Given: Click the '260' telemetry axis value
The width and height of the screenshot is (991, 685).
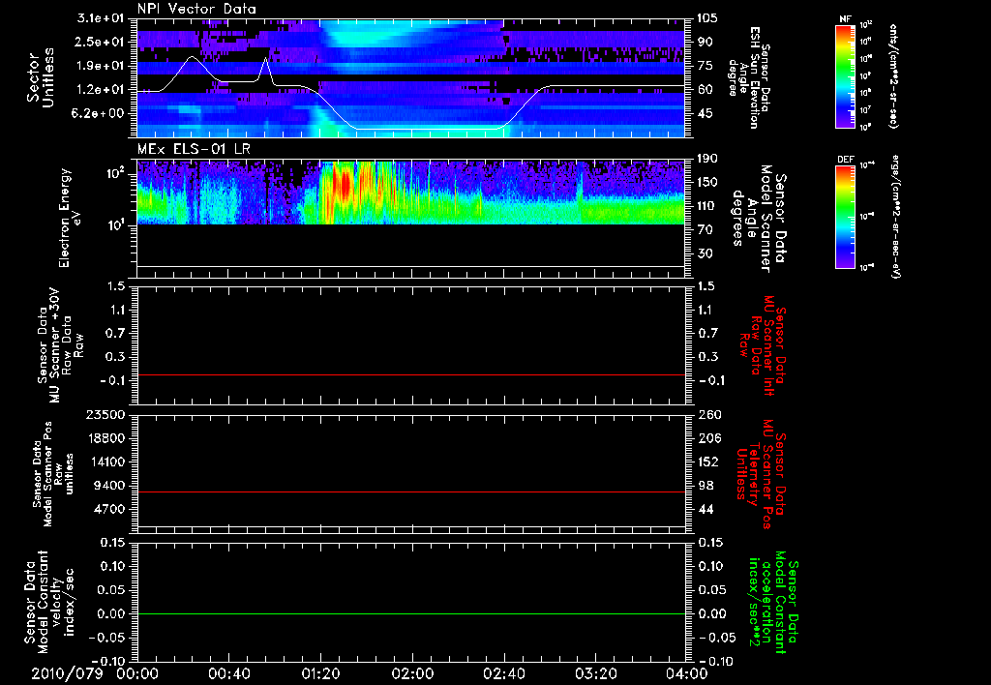Looking at the screenshot, I should [x=707, y=415].
